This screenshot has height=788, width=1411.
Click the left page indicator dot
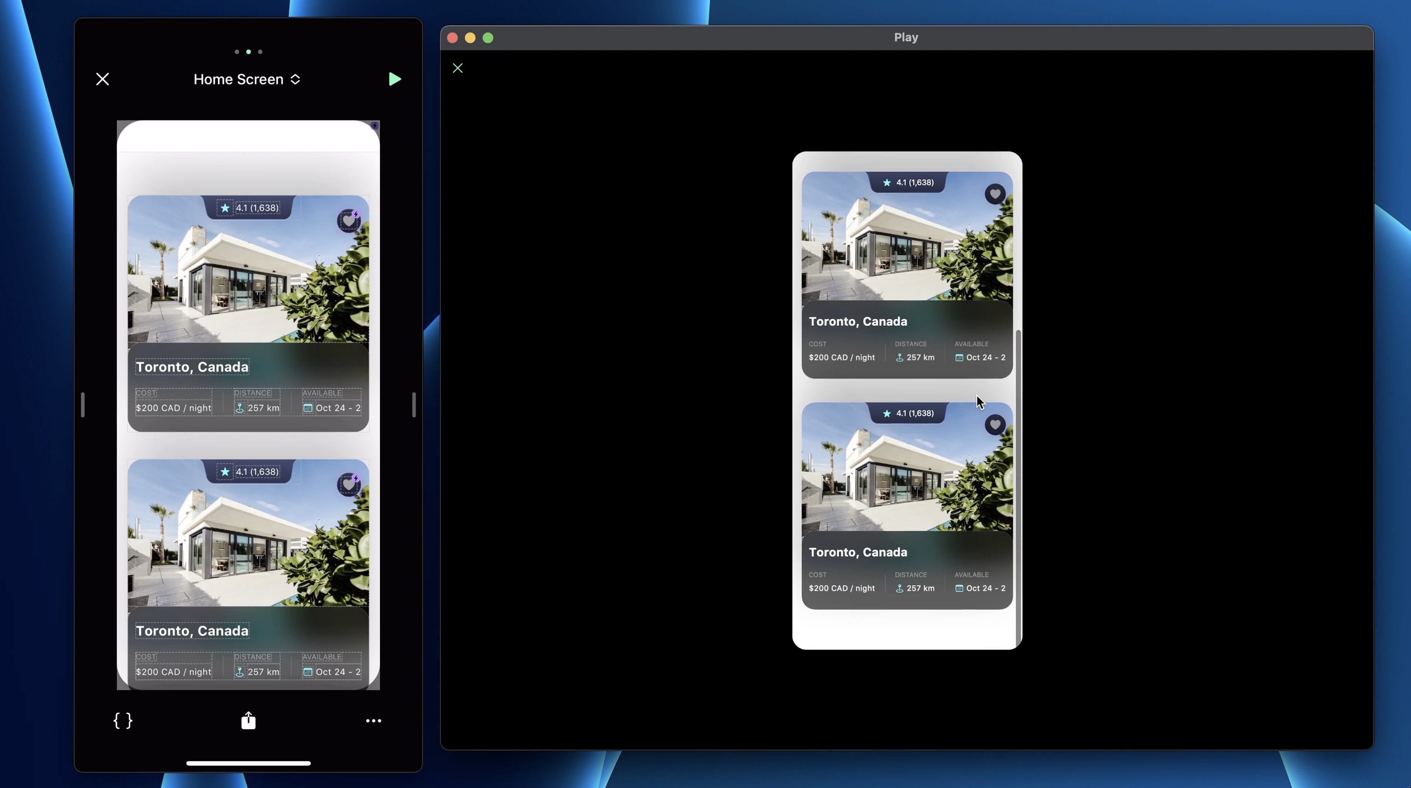pos(237,52)
